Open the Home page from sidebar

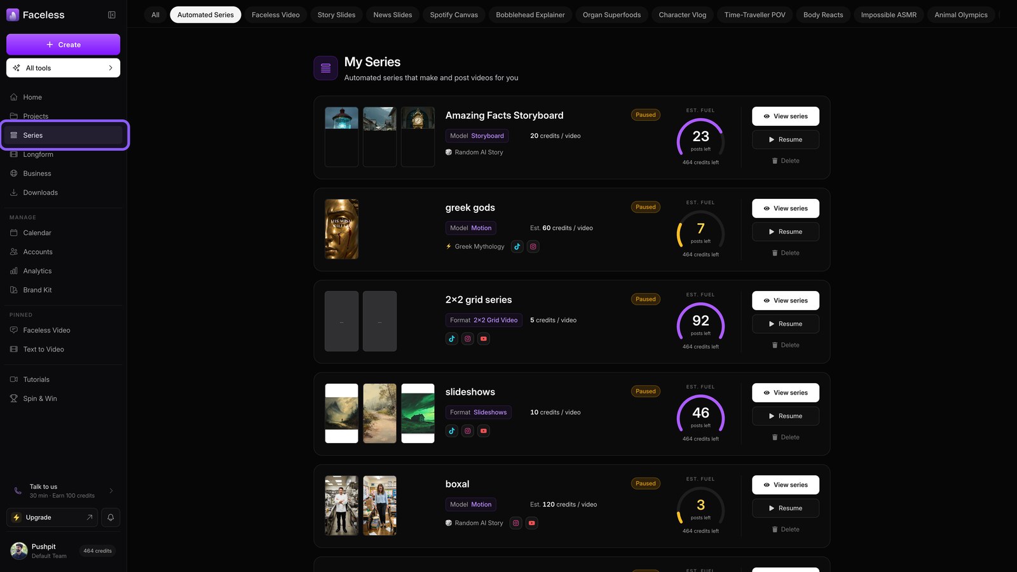[64, 97]
